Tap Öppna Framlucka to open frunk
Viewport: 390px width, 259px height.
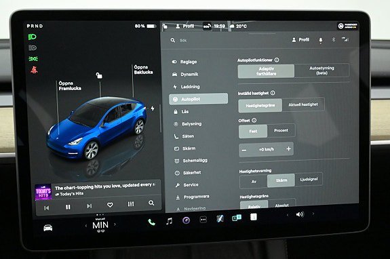coord(70,85)
